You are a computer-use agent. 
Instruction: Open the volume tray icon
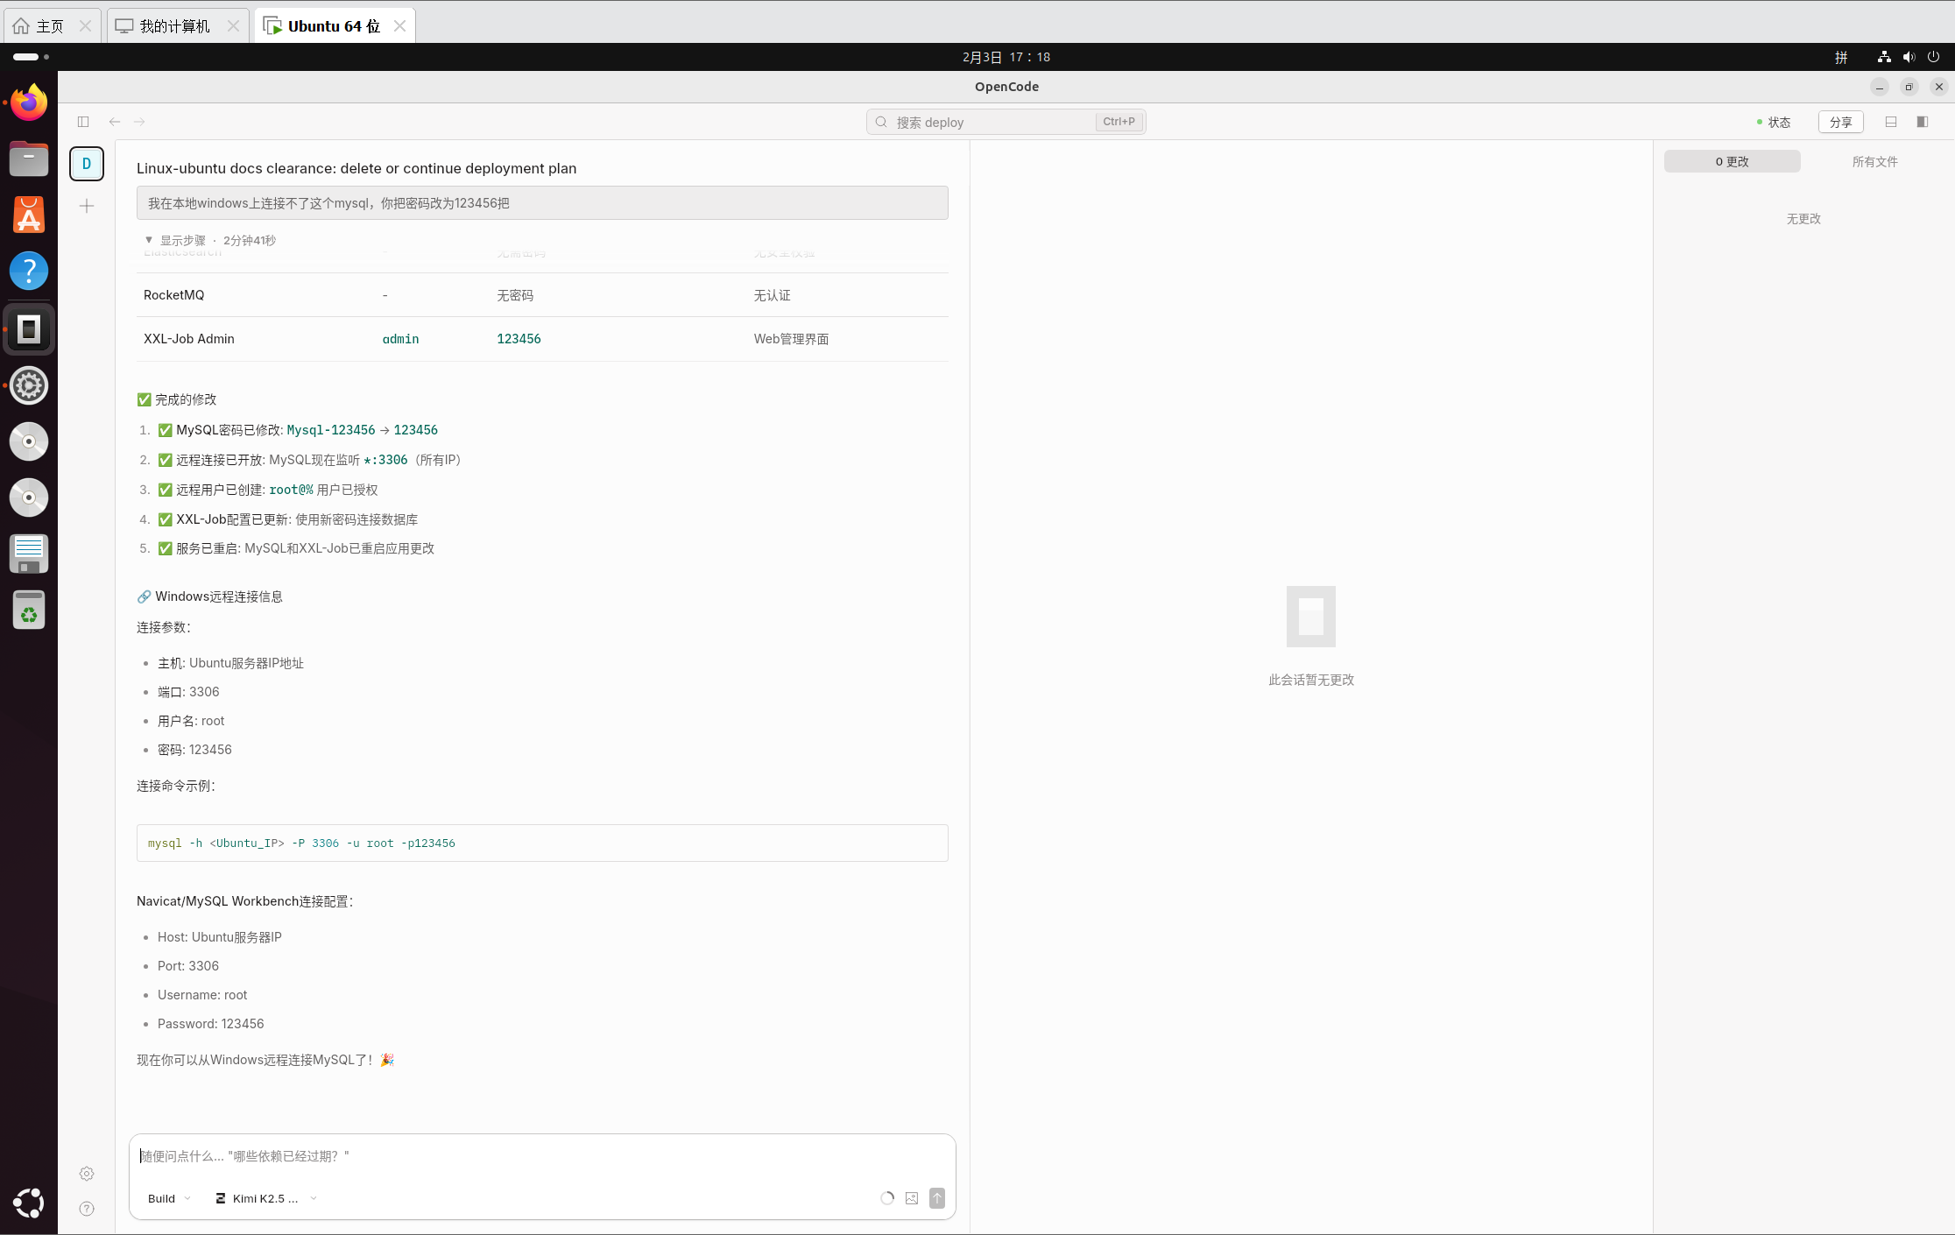tap(1909, 57)
